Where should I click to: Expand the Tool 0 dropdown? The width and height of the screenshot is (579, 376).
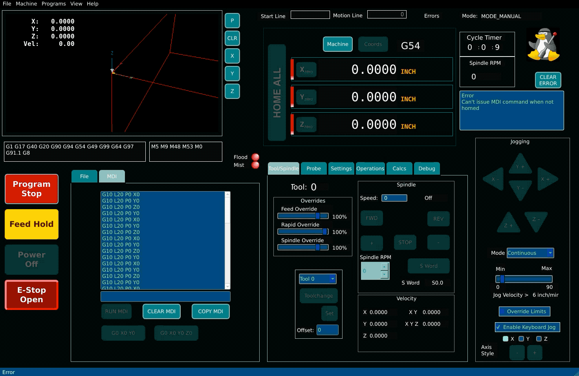click(x=317, y=279)
